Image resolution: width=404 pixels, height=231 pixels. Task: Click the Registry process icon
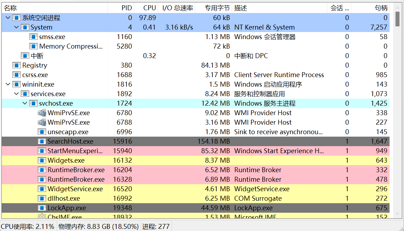17,65
